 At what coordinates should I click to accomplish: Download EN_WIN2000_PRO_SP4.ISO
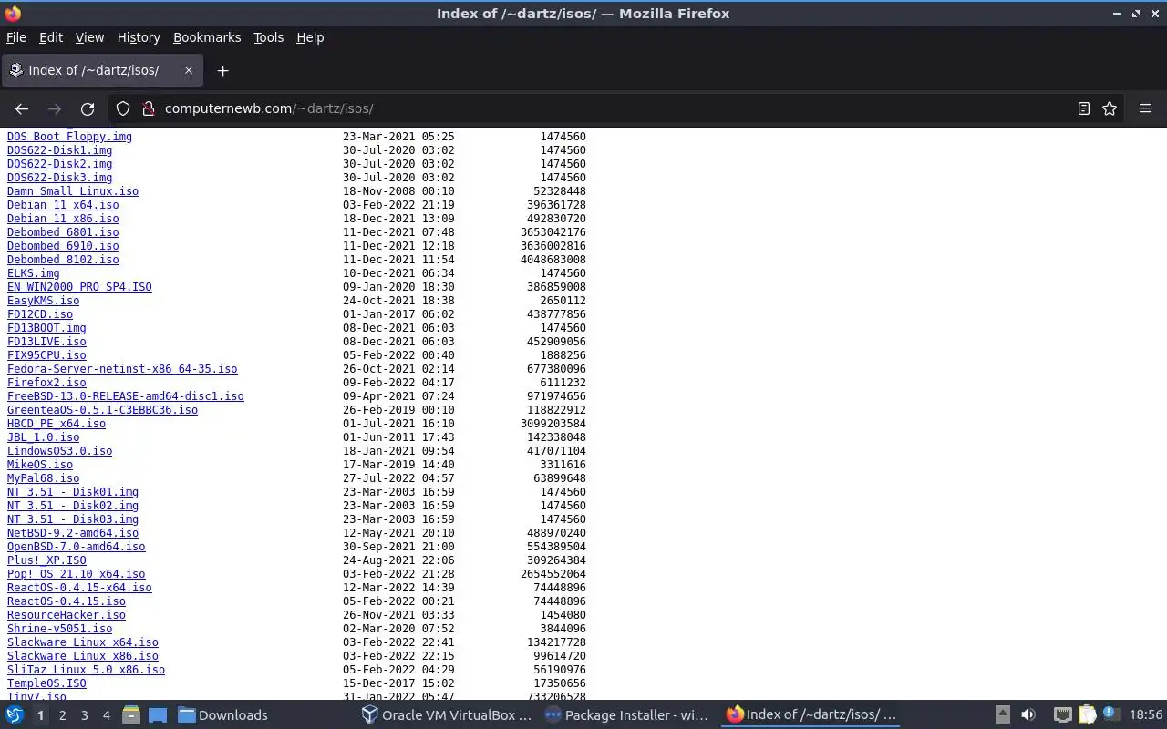pos(79,287)
